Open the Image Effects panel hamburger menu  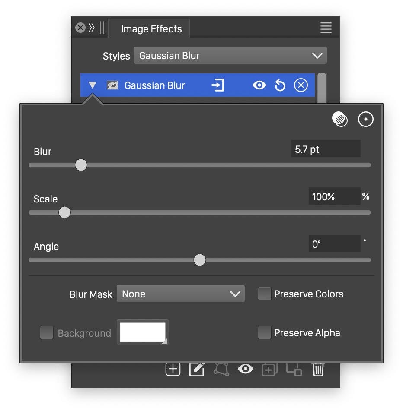[x=326, y=28]
